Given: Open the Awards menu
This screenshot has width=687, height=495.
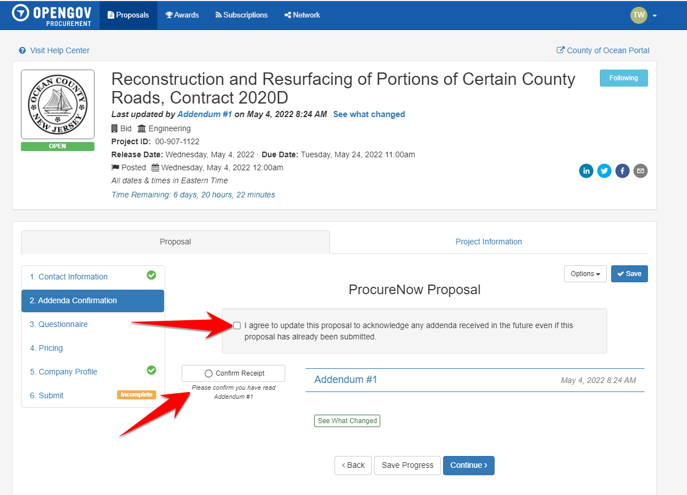Looking at the screenshot, I should tap(182, 15).
